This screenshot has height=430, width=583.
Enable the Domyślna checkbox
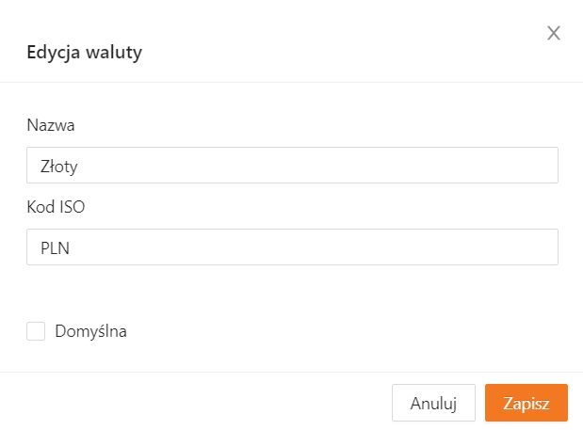click(36, 331)
